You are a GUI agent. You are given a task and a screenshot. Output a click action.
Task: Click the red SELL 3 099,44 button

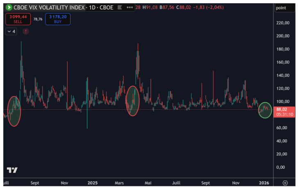pyautogui.click(x=18, y=19)
